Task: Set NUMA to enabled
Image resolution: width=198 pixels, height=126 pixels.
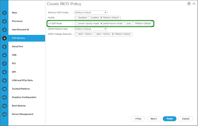Action: [89, 18]
